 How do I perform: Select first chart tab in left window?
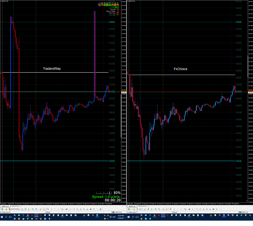click(x=5, y=206)
